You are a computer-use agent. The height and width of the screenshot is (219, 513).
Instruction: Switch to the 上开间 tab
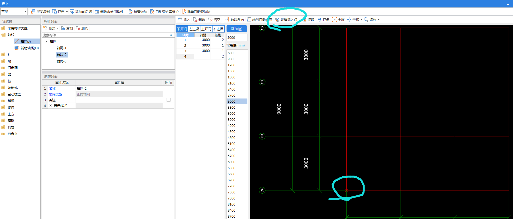coord(206,29)
